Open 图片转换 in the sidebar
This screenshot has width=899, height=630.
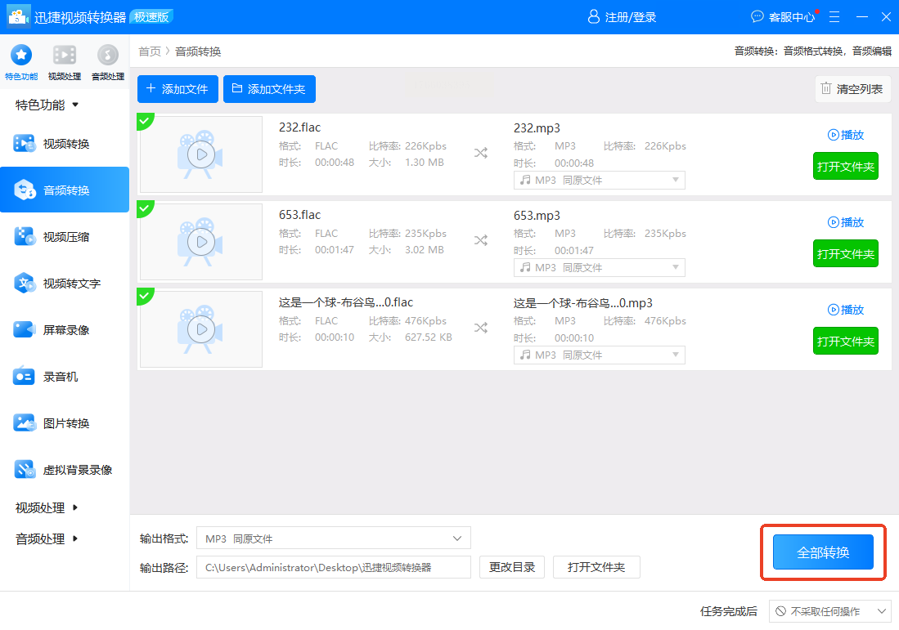[x=65, y=423]
